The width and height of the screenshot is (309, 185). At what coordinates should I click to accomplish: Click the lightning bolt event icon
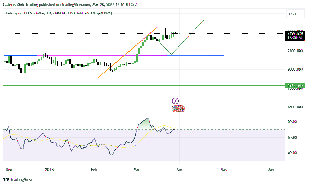click(175, 101)
